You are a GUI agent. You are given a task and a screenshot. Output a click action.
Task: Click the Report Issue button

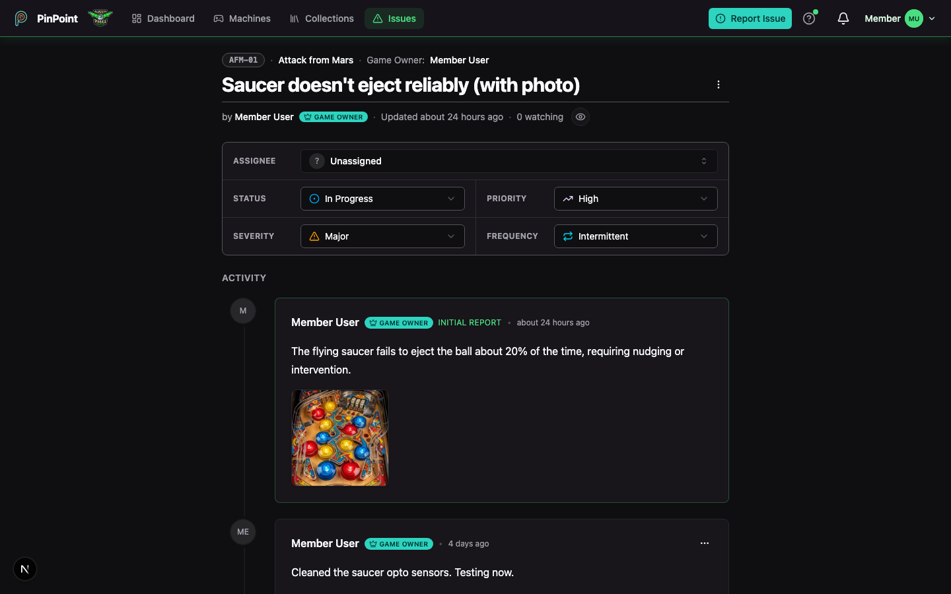[750, 18]
